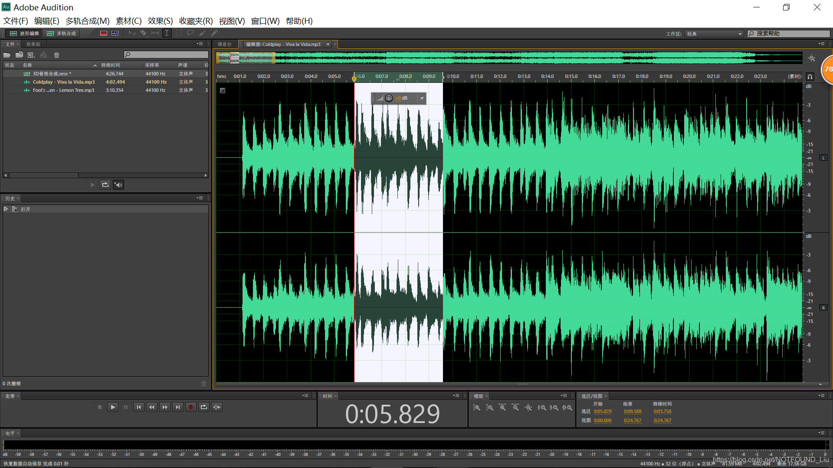Click Zoom Out Time icon
This screenshot has height=468, width=833.
pos(515,408)
